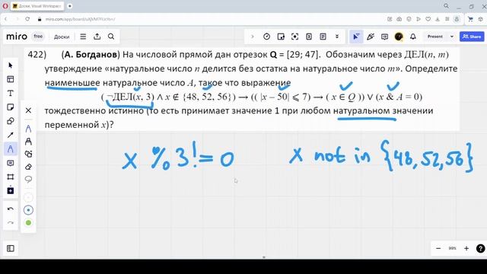The height and width of the screenshot is (274, 487).
Task: Choose the highlighter pen in the pen panel
Action: click(x=28, y=142)
